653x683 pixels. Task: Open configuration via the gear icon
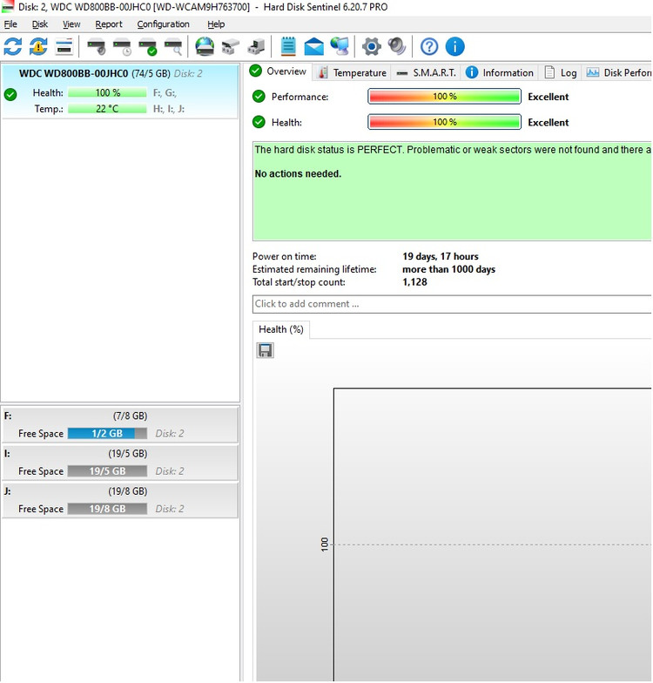(x=371, y=47)
